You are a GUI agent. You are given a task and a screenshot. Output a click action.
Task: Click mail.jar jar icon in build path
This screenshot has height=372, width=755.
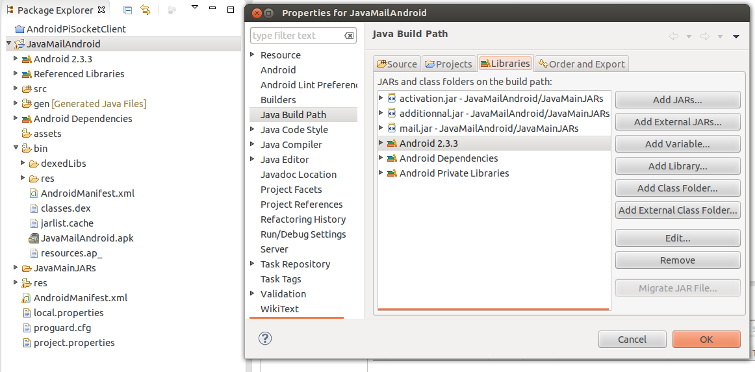391,129
